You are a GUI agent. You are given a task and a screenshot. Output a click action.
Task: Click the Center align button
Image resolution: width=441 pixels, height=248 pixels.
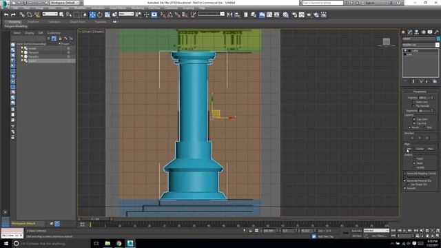tap(420, 149)
